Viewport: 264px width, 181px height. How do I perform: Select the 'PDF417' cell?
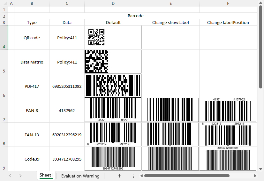click(x=32, y=86)
